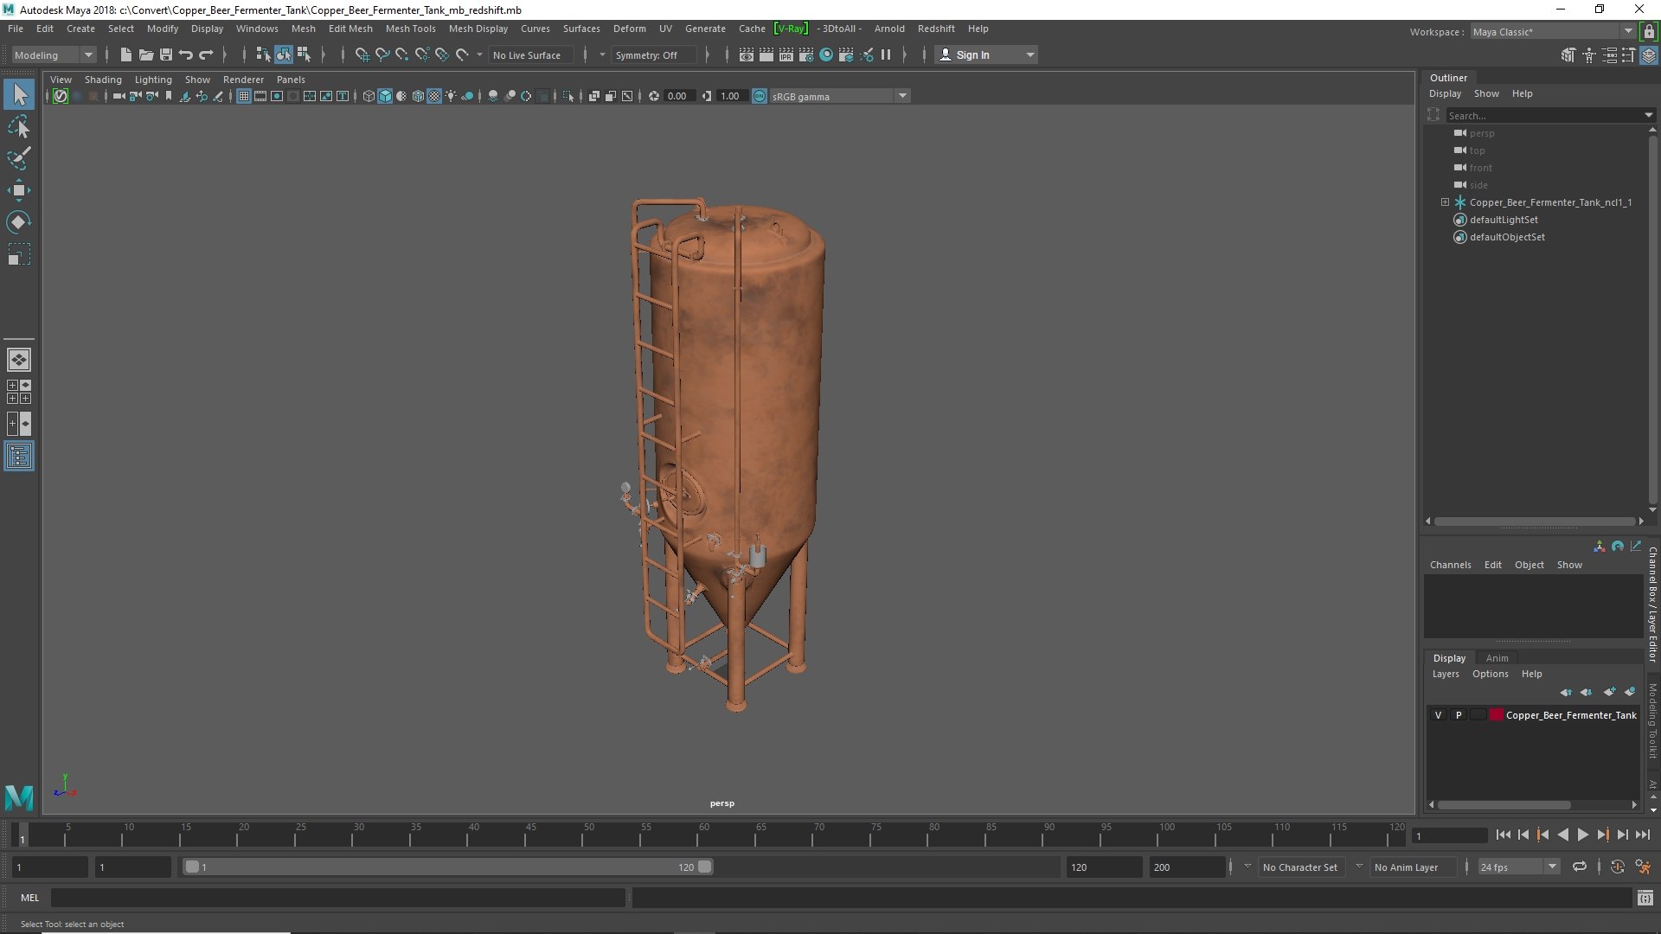Toggle the P playback box of the layer
The image size is (1661, 934).
click(1459, 715)
